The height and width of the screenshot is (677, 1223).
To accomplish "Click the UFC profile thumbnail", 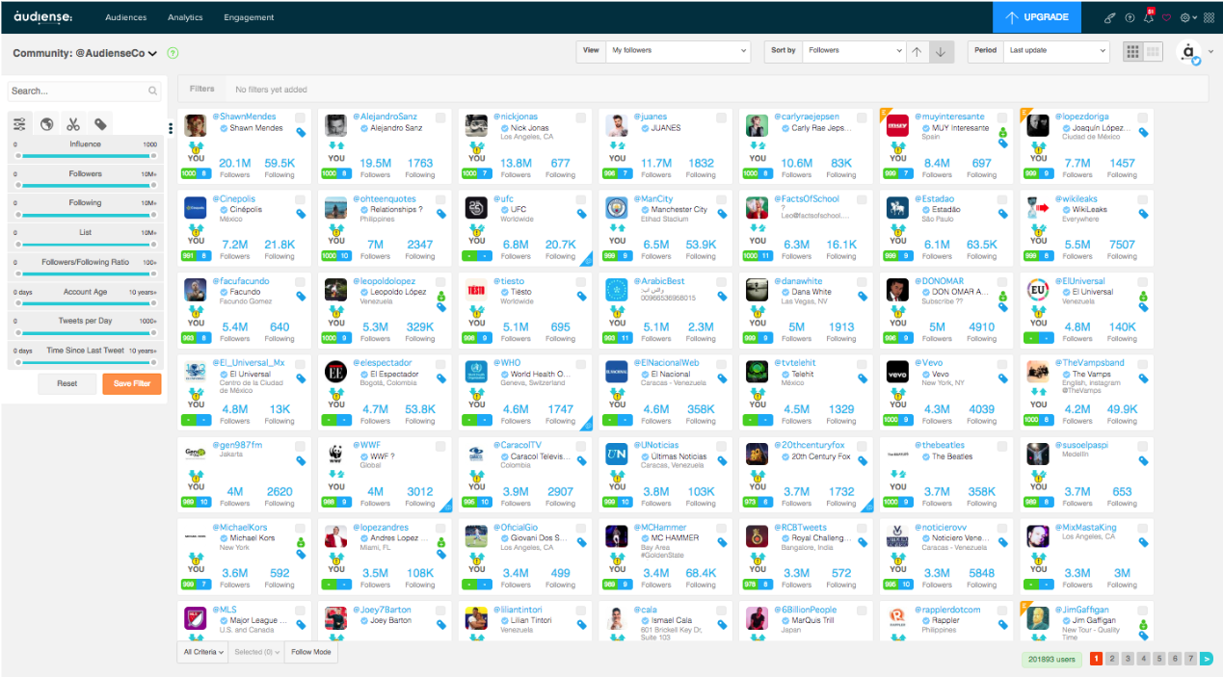I will point(476,208).
